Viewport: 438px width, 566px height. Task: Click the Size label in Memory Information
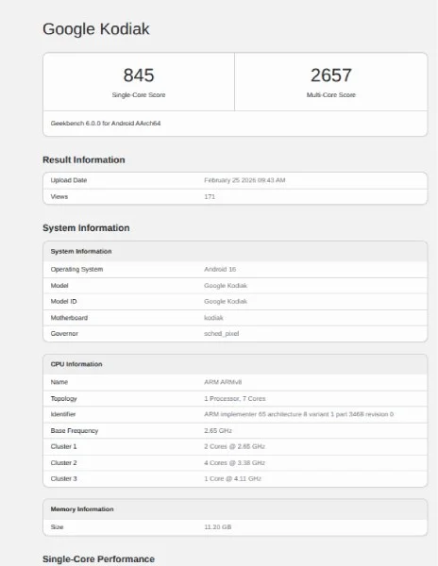coord(57,527)
